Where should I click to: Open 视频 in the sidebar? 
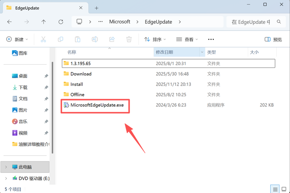(x=20, y=133)
